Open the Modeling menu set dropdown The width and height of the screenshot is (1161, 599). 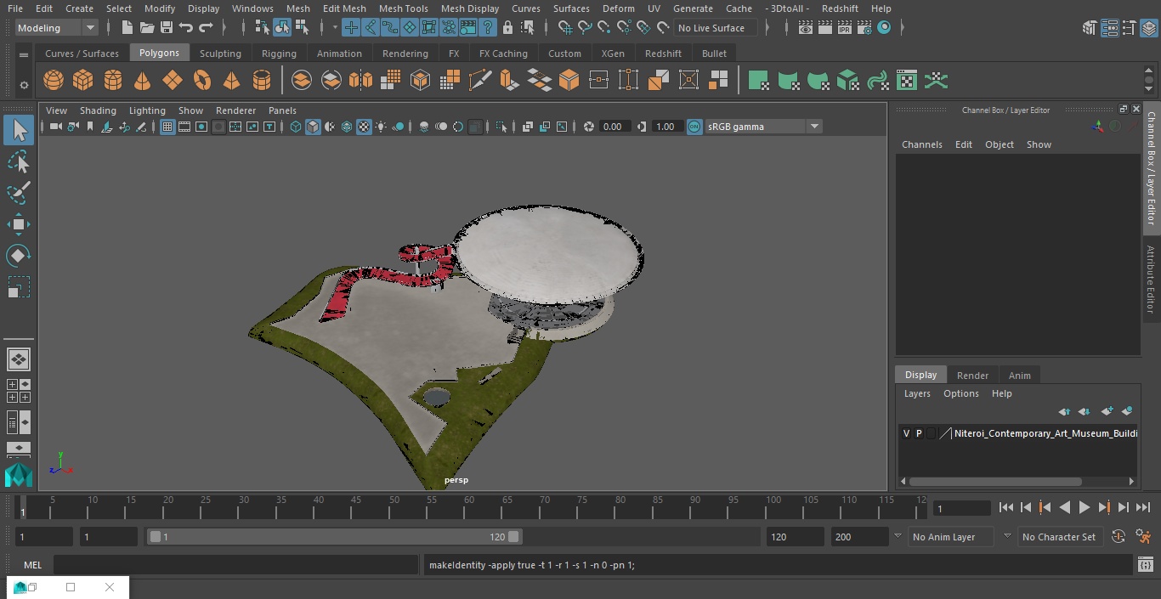point(57,28)
